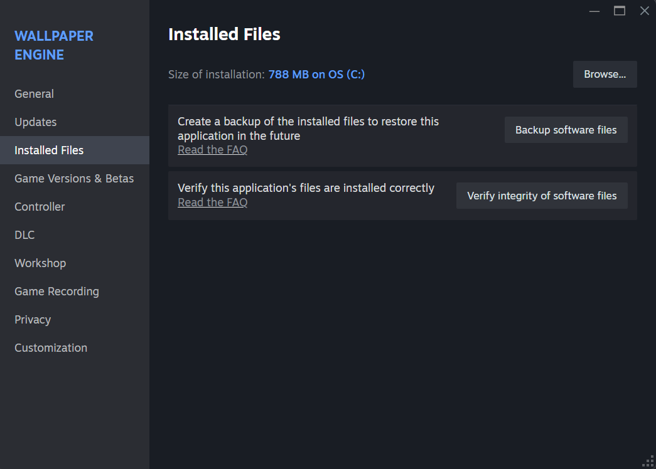Select the Privacy tab

click(x=75, y=319)
